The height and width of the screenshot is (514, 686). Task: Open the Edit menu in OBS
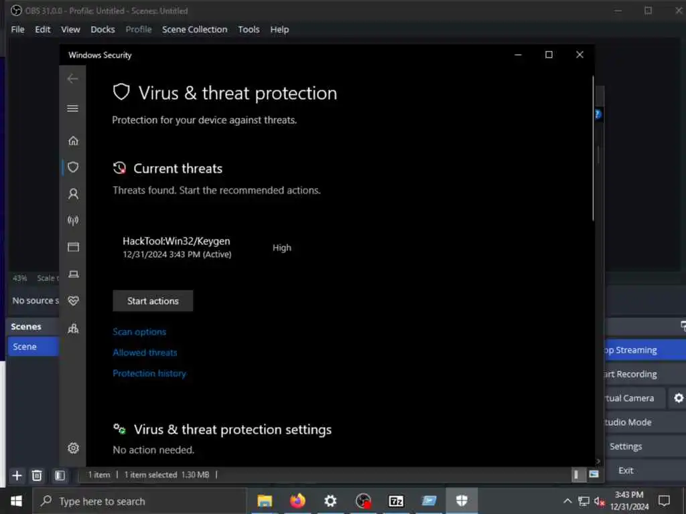pos(42,29)
